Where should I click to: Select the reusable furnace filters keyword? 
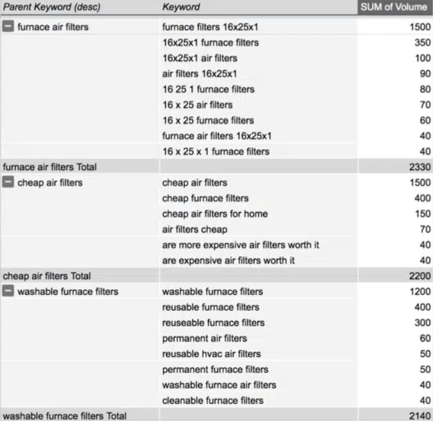(x=211, y=307)
